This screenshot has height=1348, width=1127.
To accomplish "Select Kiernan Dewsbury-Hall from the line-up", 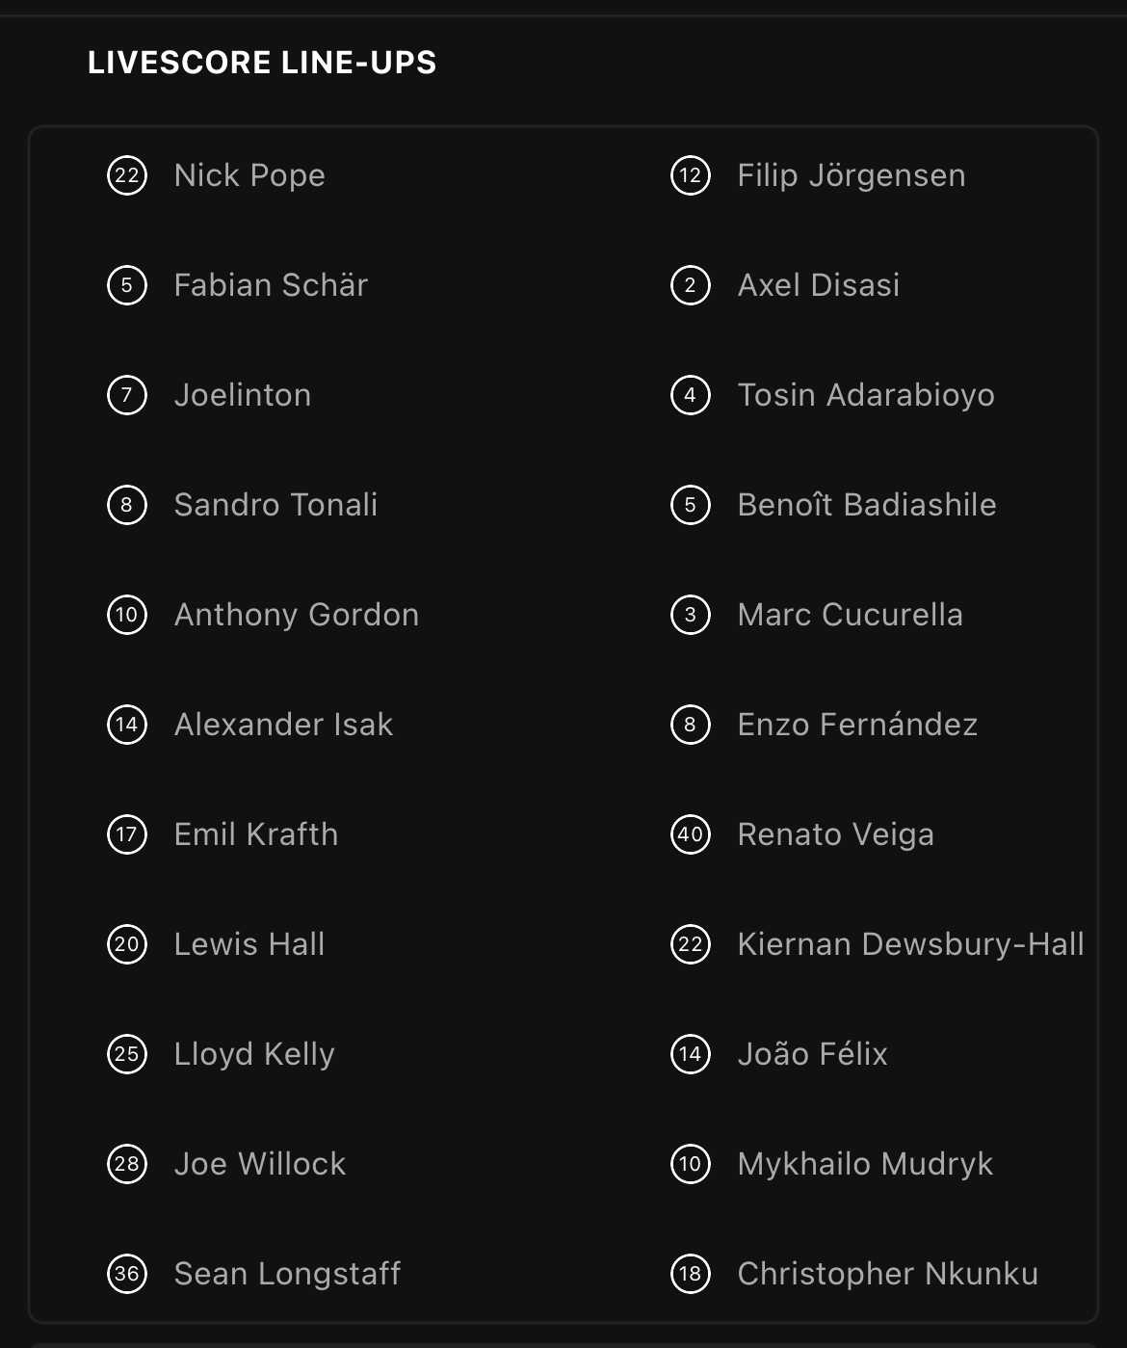I will click(911, 944).
